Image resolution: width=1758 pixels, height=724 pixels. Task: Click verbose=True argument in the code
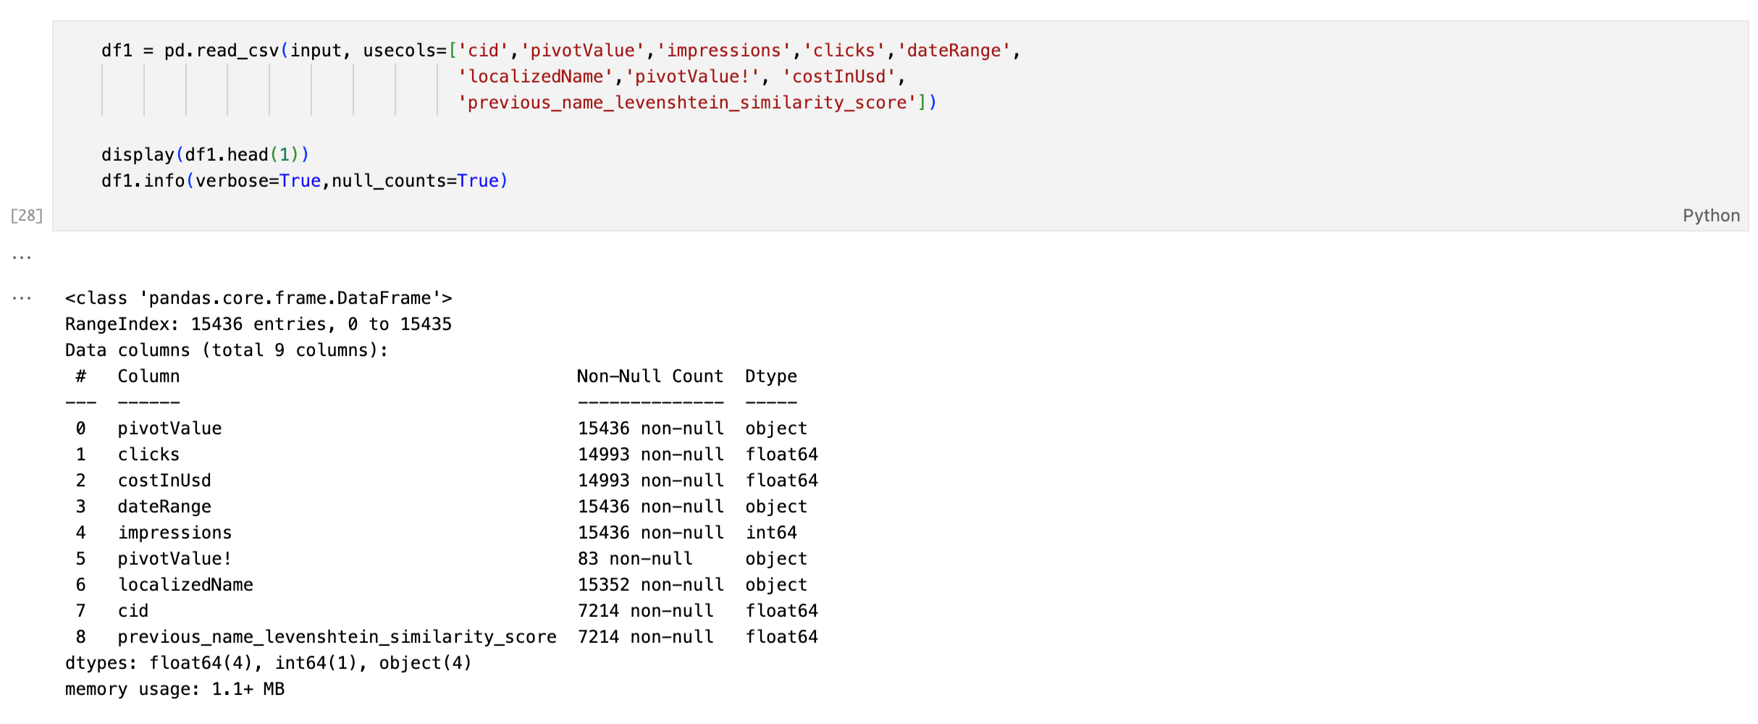tap(258, 181)
